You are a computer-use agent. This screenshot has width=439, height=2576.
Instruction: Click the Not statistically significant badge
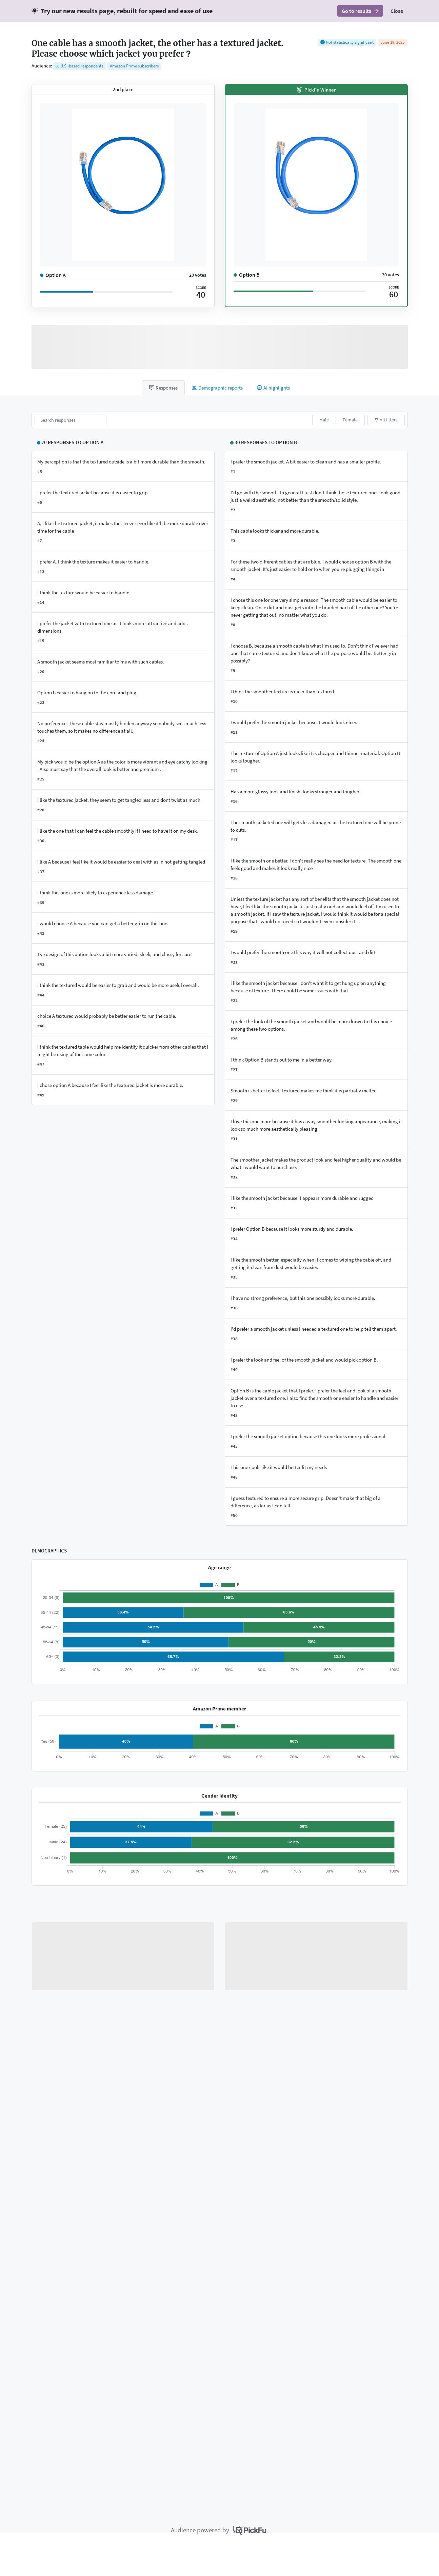[347, 43]
